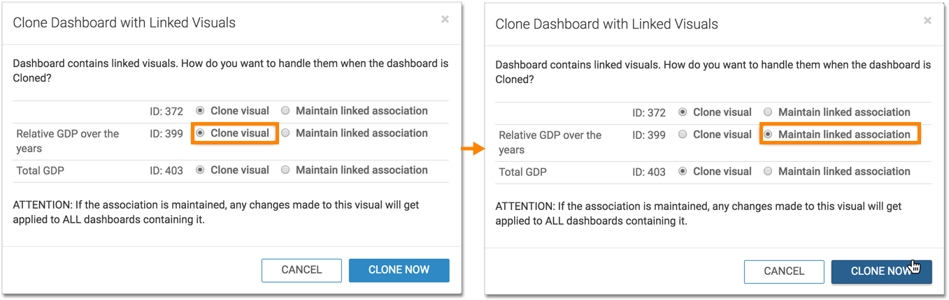Pick Maintain linked association for Total GDP, left dialog
Screen dimensions: 949x300
[285, 170]
